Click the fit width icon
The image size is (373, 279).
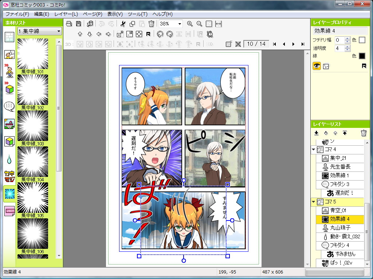219,24
